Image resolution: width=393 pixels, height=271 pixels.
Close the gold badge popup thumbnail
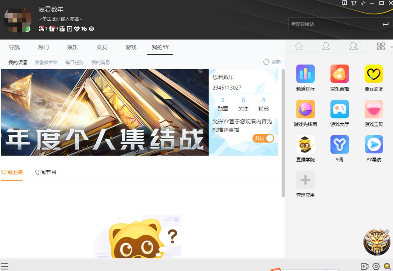pos(387,231)
